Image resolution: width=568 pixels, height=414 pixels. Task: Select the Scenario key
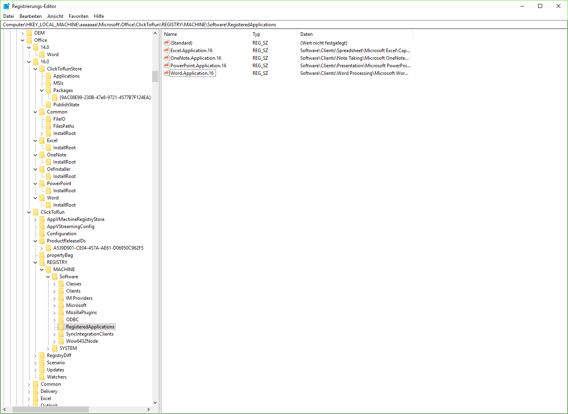pos(56,363)
